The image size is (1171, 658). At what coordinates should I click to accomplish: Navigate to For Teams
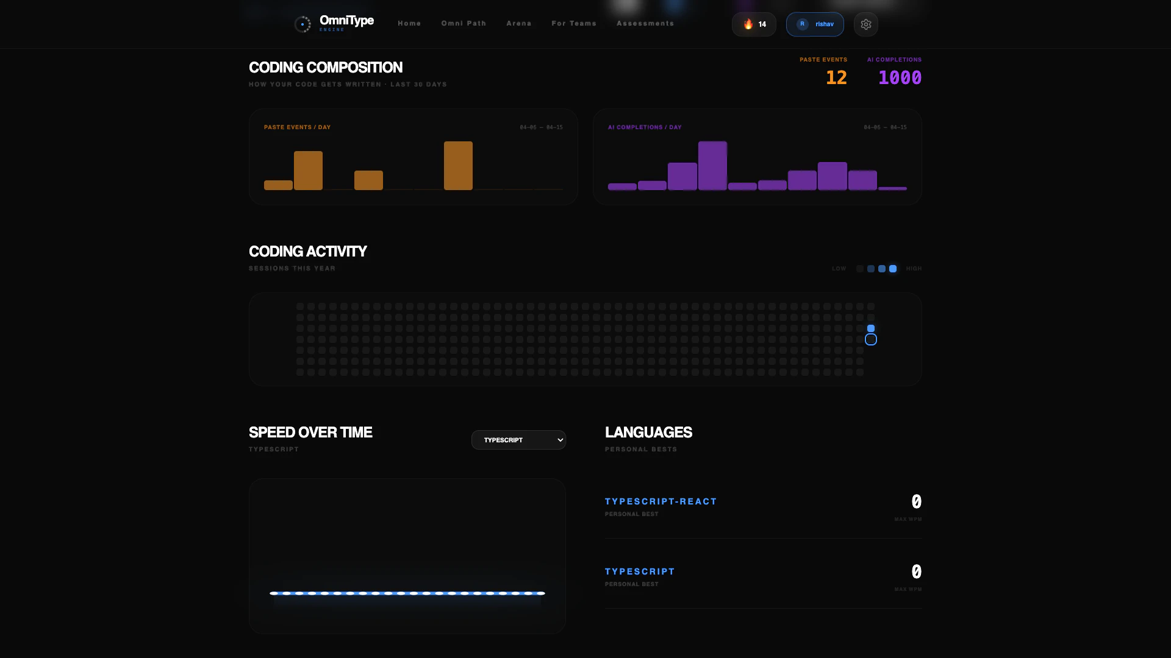pos(573,23)
